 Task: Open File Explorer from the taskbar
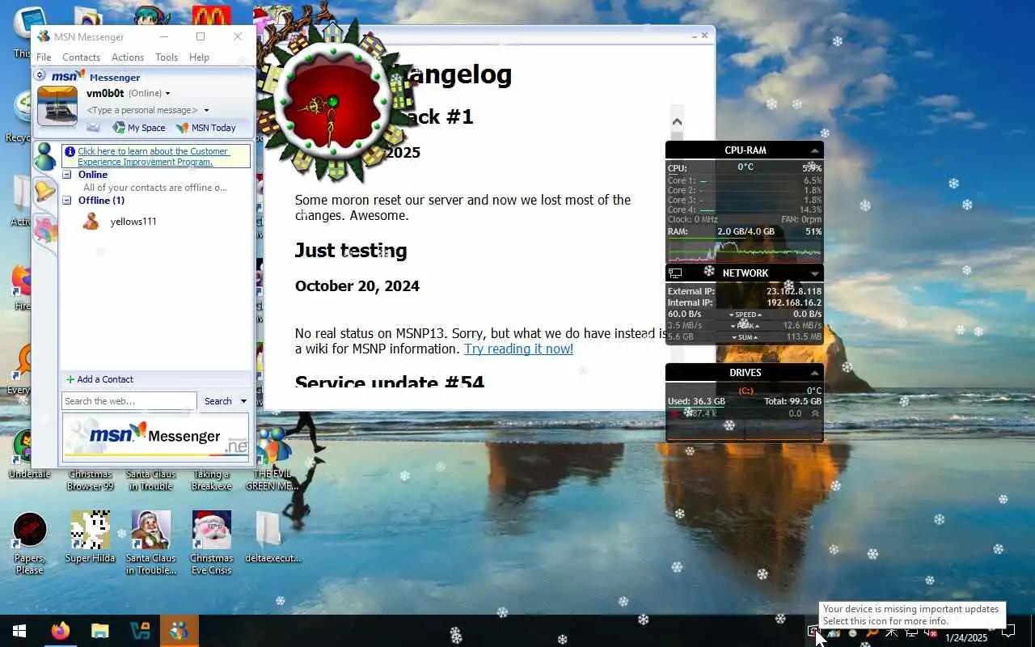99,631
